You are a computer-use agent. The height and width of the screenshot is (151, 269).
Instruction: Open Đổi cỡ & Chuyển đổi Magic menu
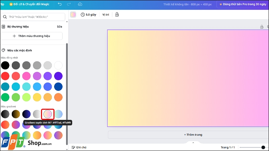[29, 4]
